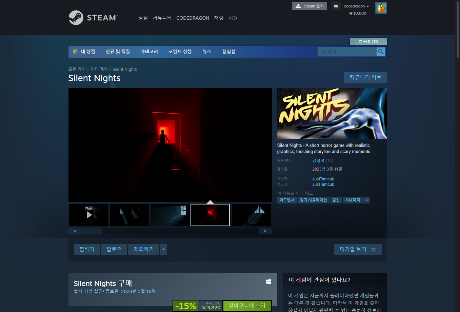The image size is (460, 312).
Task: Click the 걷기 시뮬레이션 tag
Action: 313,200
